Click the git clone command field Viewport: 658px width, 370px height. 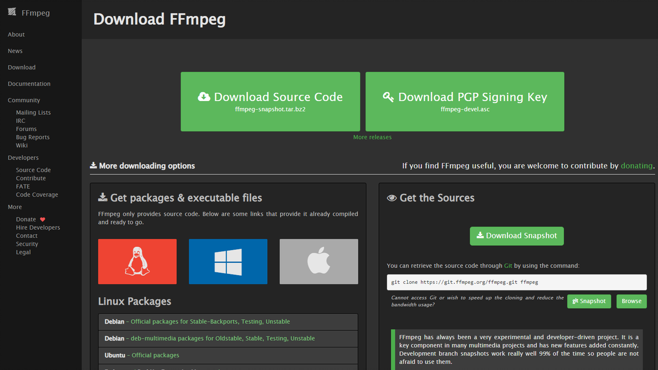tap(516, 282)
